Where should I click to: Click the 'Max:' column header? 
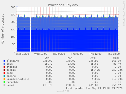pyautogui.click(x=116, y=58)
